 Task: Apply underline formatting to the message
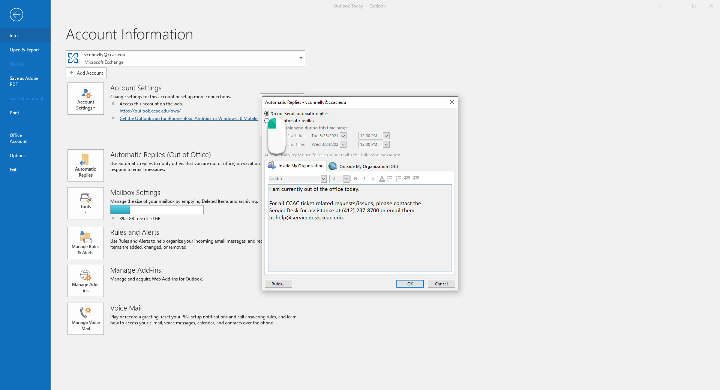(x=372, y=179)
